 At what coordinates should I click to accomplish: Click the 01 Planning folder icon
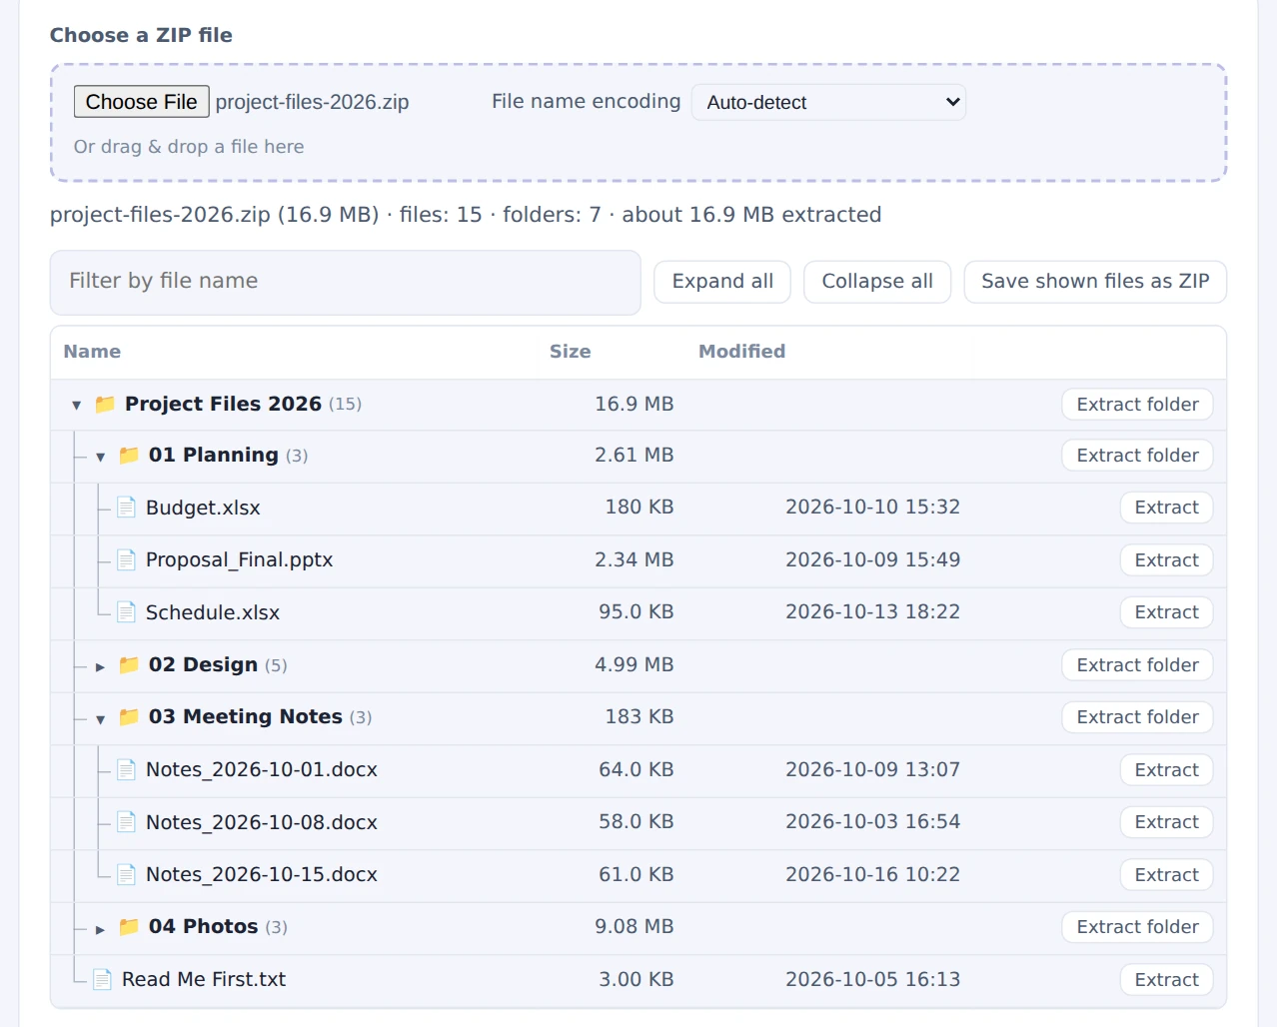[x=129, y=456]
